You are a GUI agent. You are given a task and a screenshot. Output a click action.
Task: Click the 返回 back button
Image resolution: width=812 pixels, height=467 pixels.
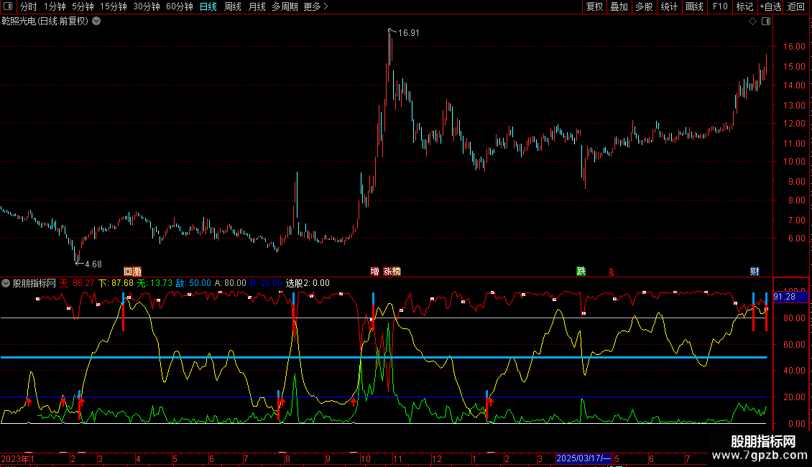[796, 6]
